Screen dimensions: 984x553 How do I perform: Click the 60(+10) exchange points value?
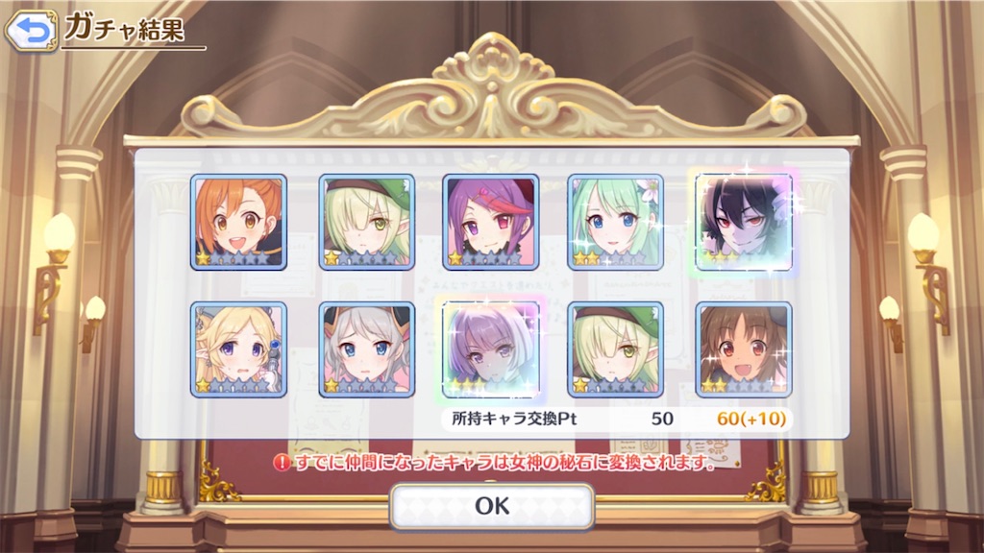click(x=751, y=419)
